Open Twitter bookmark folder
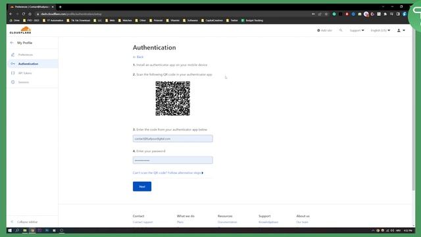421x237 pixels. click(232, 20)
